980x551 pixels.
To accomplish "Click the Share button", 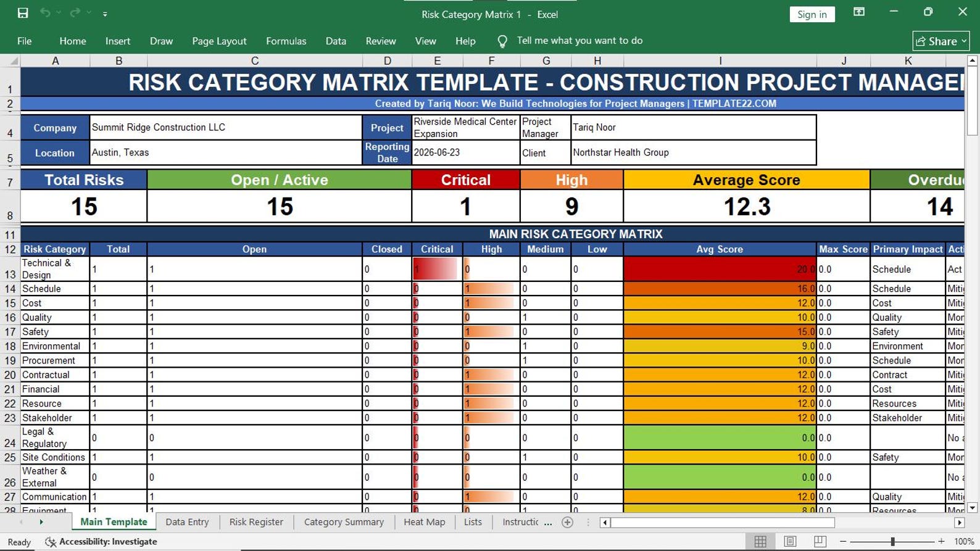I will [941, 41].
